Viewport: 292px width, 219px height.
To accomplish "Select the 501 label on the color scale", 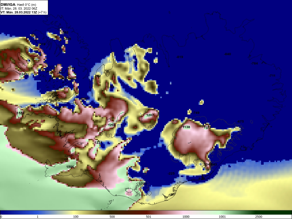I will 149,217.
